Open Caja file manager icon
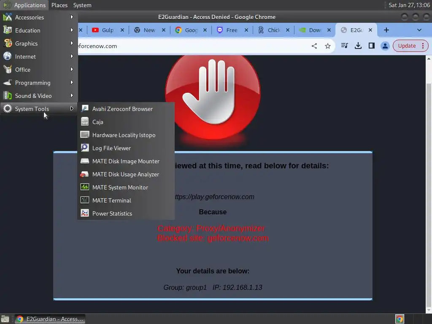Image resolution: width=432 pixels, height=324 pixels. [84, 121]
